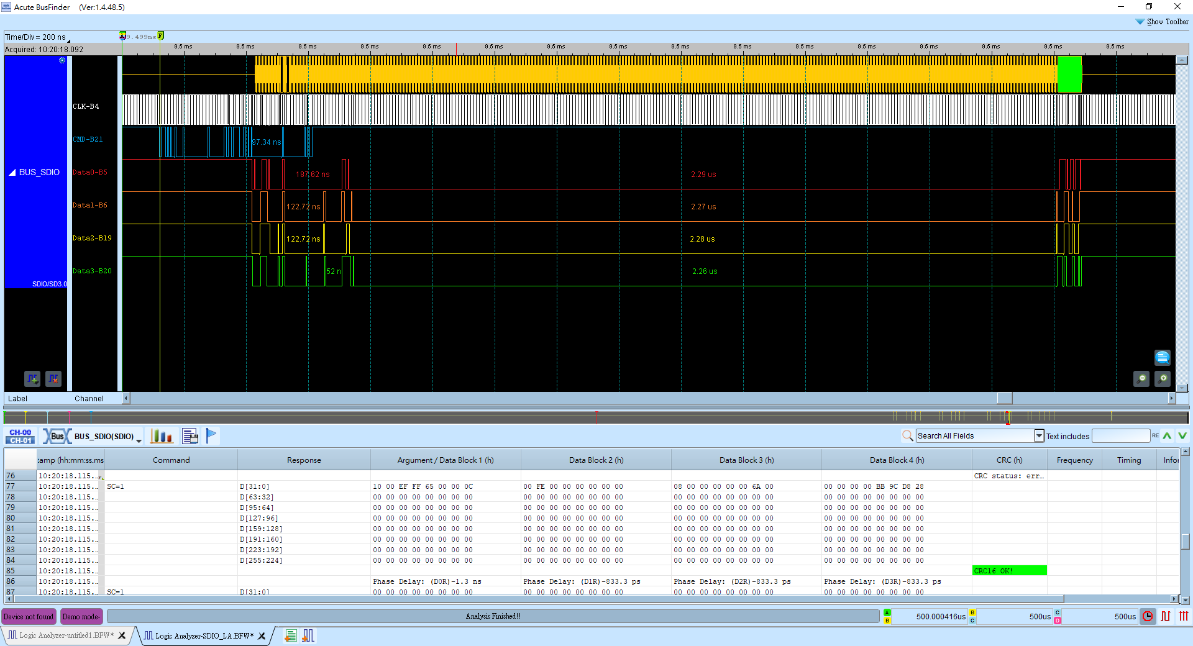Expand the Show Toolbar chevron
Viewport: 1193px width, 646px height.
tap(1140, 22)
